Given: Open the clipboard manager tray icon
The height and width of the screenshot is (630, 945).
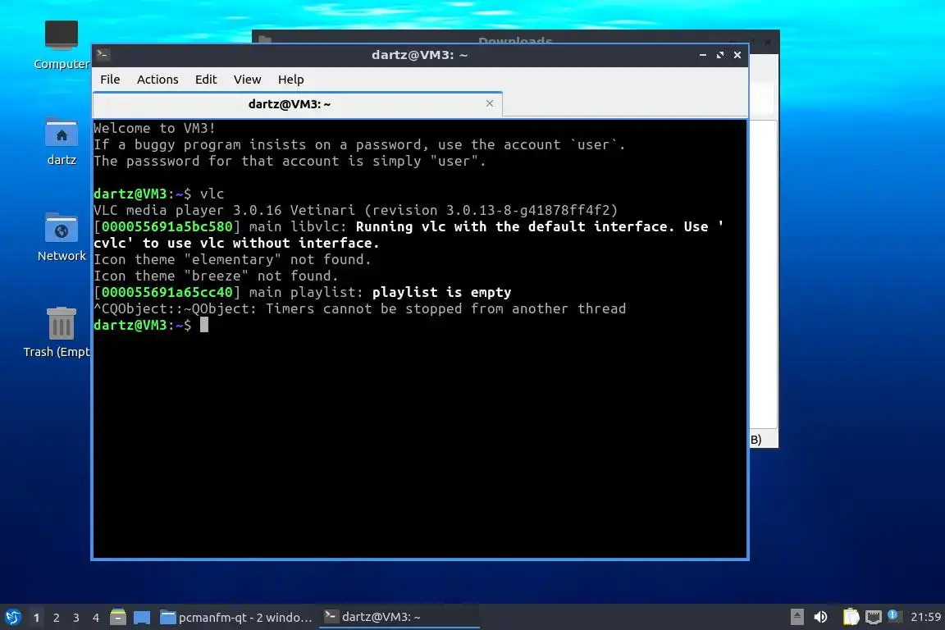Looking at the screenshot, I should [851, 617].
